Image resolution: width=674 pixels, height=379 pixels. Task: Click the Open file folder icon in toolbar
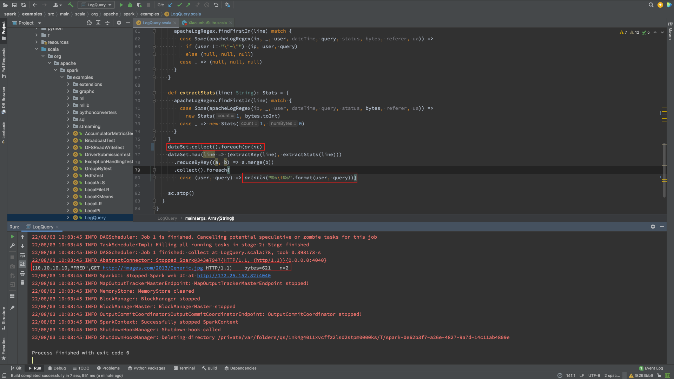[x=5, y=5]
